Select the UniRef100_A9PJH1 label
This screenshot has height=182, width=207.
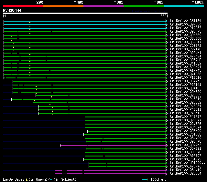coord(186,53)
